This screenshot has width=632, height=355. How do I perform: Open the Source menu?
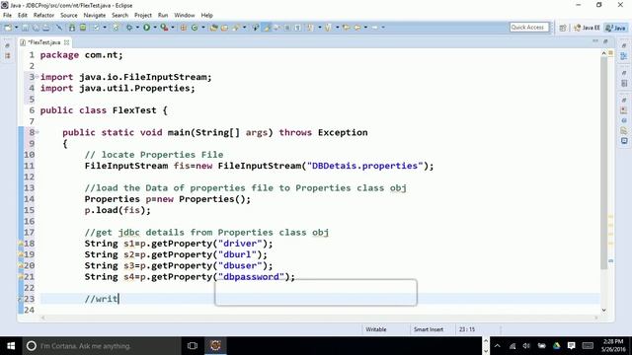coord(69,16)
